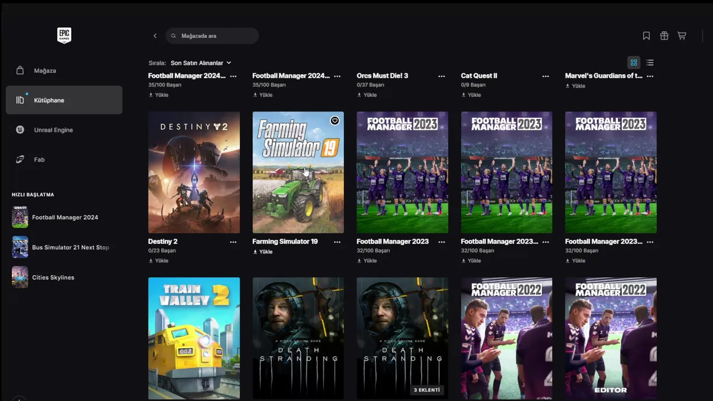Click Football Manager 2024 quick launch thumbnail
This screenshot has width=713, height=401.
[20, 217]
